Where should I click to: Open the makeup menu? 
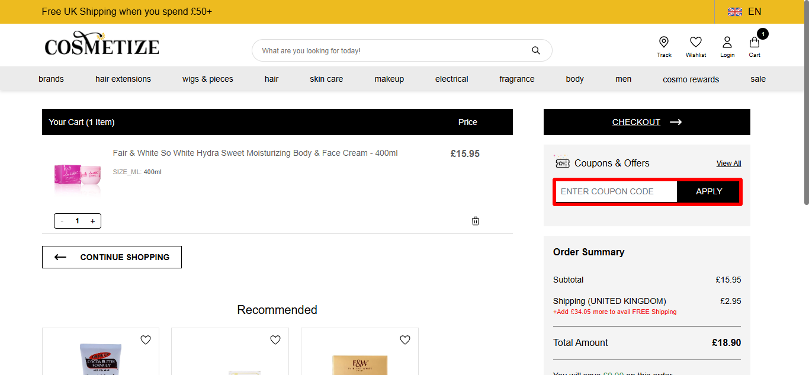[x=389, y=79]
